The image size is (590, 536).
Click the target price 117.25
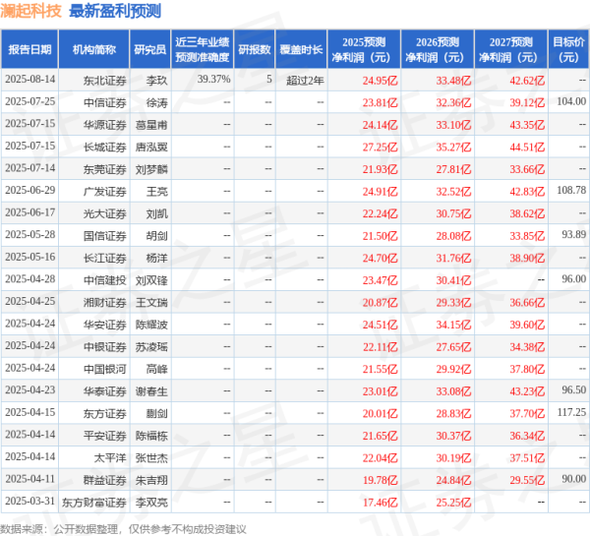point(571,412)
